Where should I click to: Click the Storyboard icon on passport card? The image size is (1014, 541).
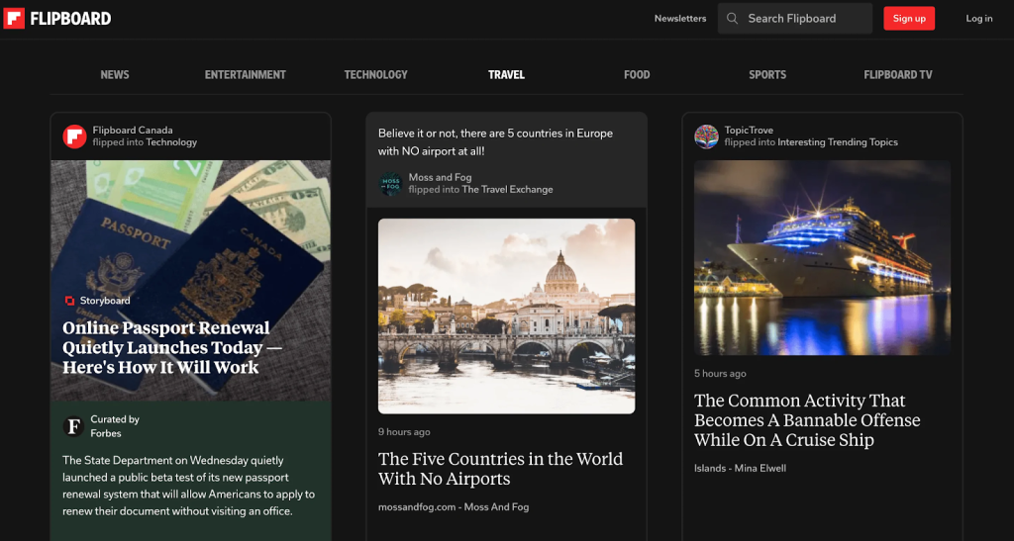point(69,301)
